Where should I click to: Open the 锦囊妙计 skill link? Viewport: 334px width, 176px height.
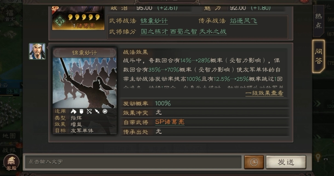[x=154, y=21]
